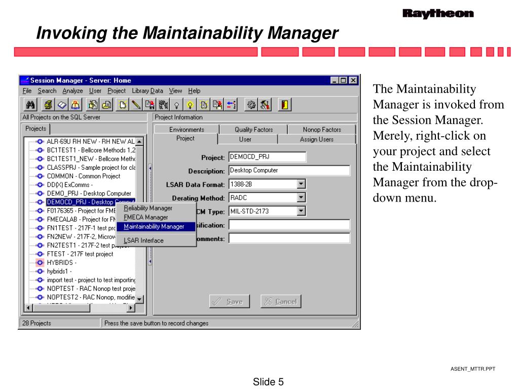Switch to the Assign Users tab
Screen dimensions: 519x389
point(316,139)
